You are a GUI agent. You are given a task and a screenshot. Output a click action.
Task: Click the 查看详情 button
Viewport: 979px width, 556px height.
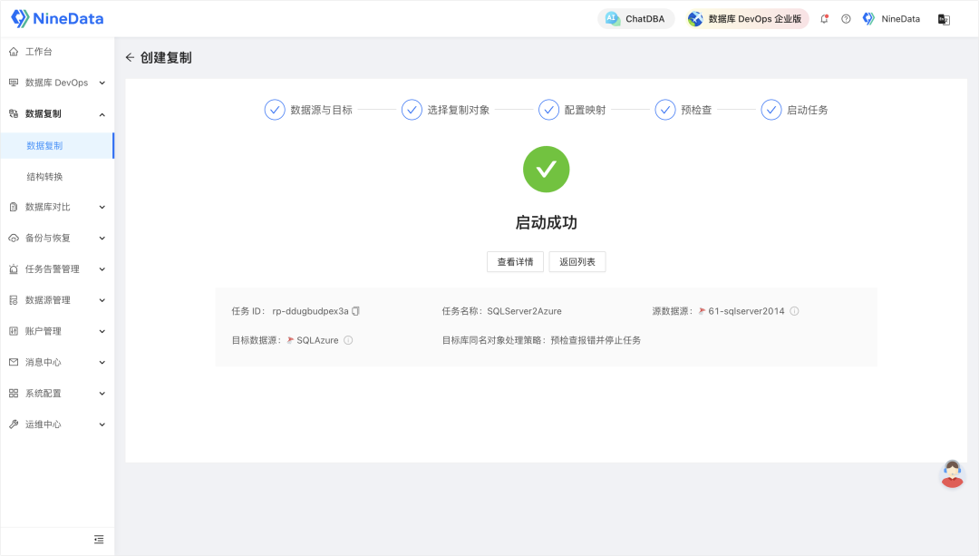515,261
